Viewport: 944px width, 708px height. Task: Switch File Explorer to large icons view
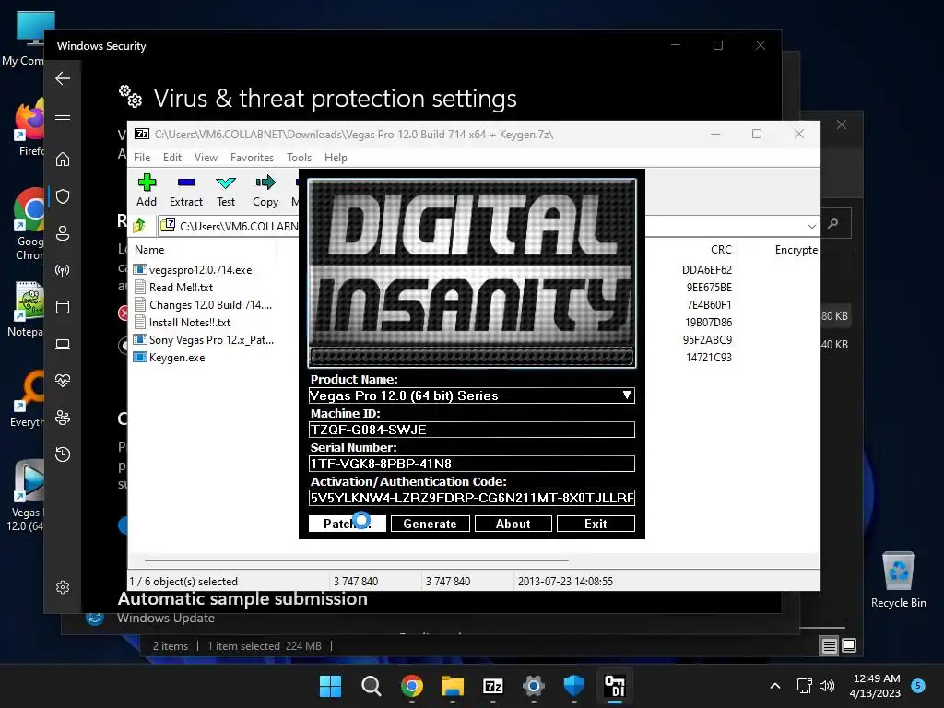pos(849,646)
